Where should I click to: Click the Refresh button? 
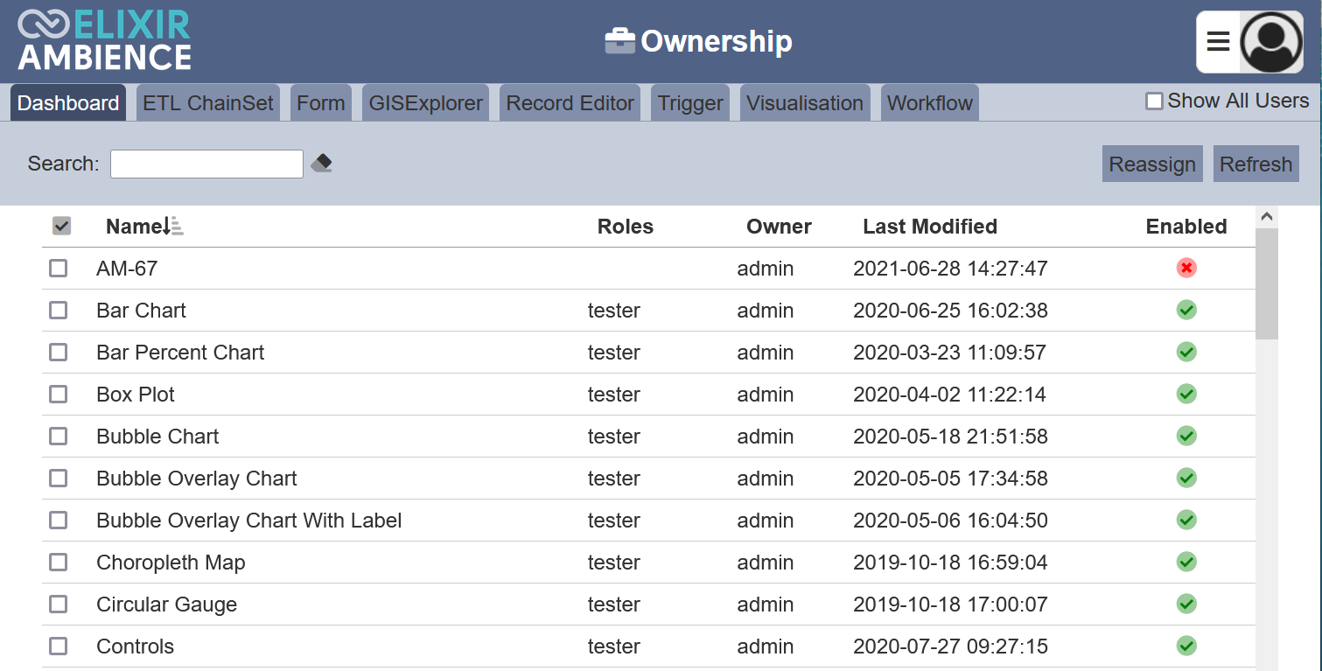click(x=1256, y=164)
